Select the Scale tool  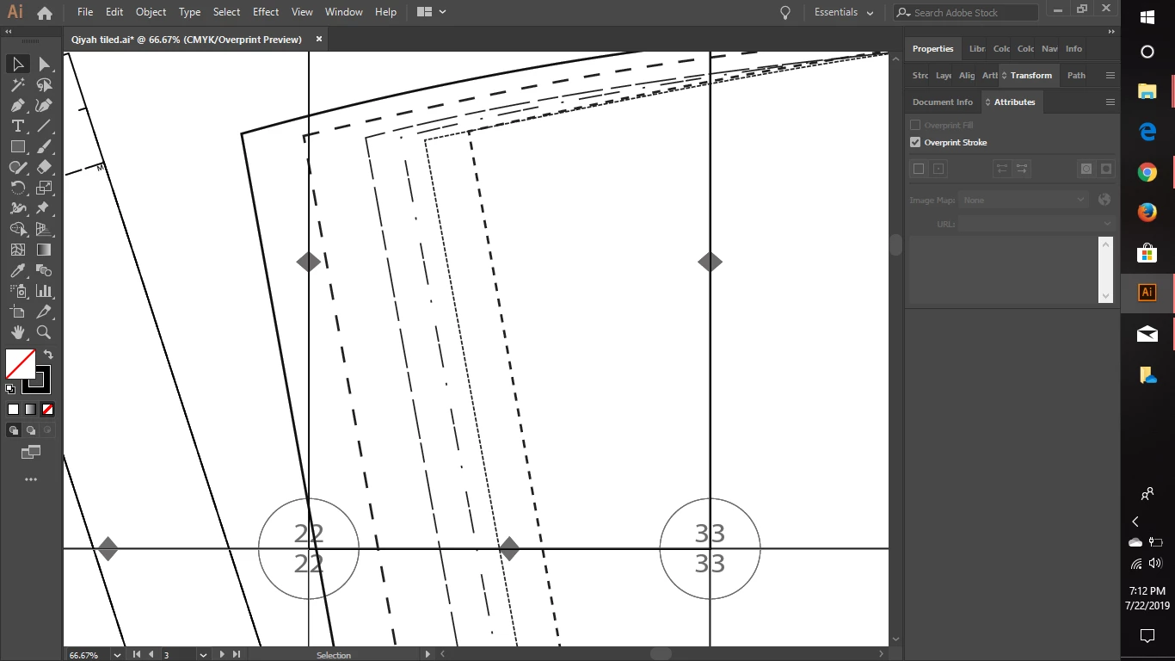coord(44,188)
